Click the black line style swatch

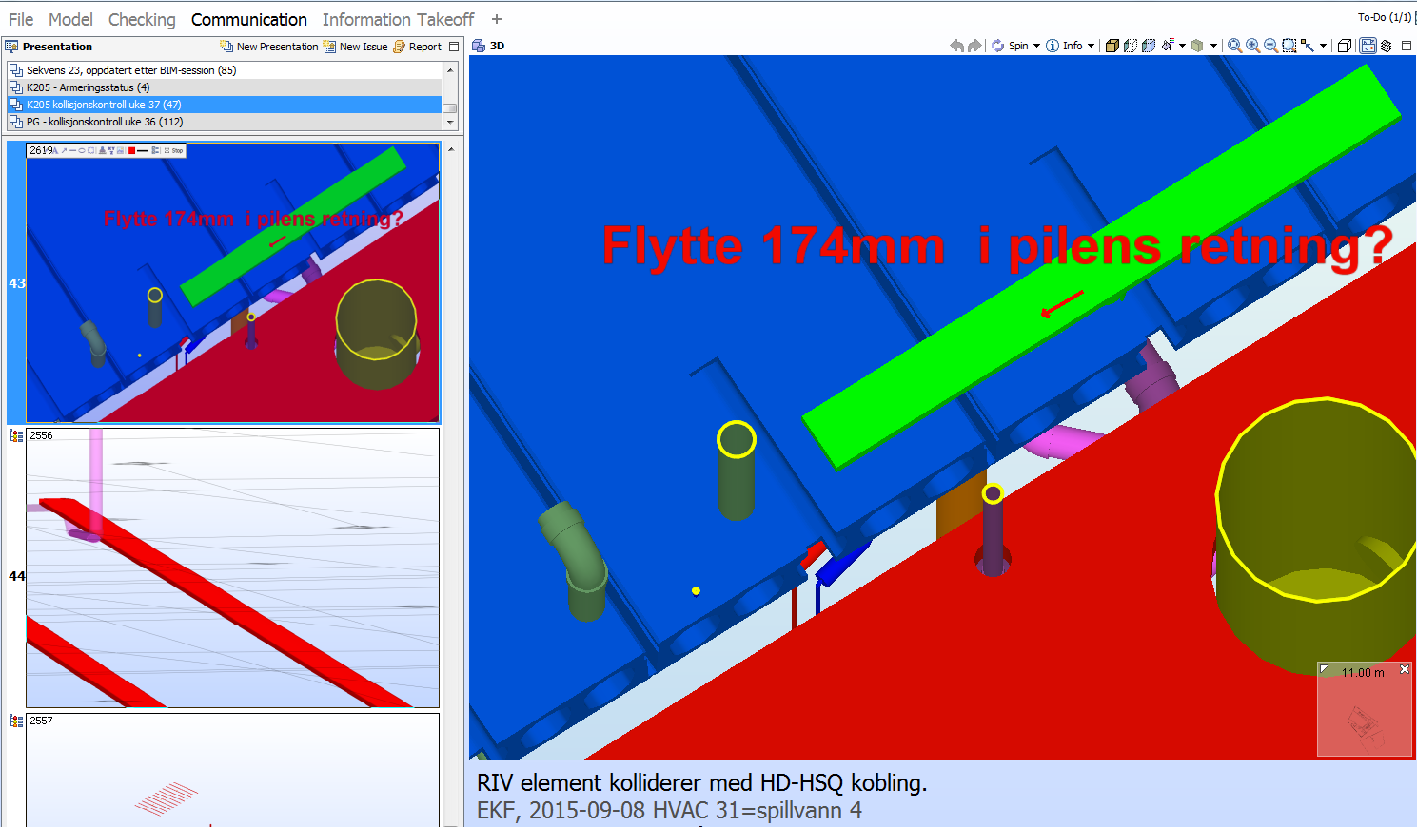click(x=143, y=150)
